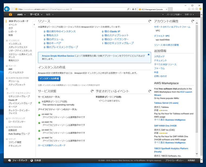
Task: Open 入門ガイド link
Action: 159,56
